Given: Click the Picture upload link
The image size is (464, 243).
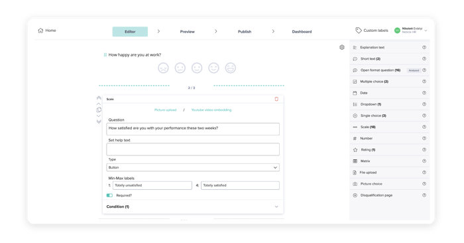Looking at the screenshot, I should coord(165,110).
